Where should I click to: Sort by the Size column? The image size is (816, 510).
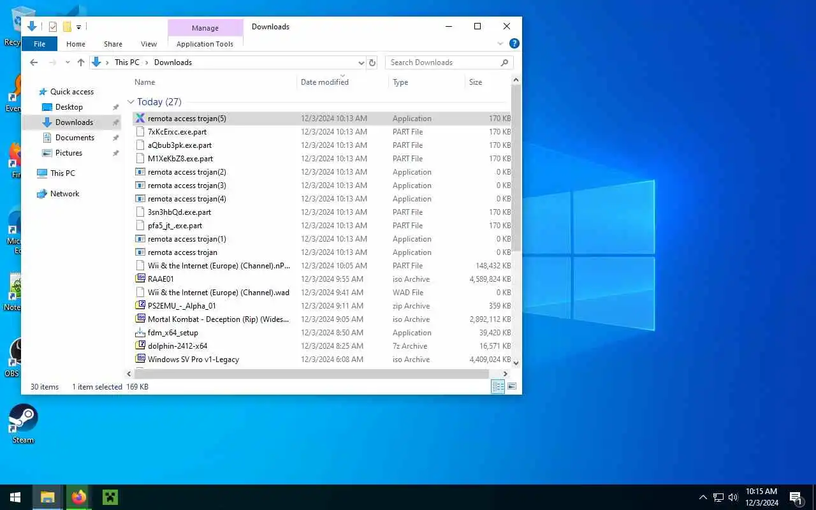pyautogui.click(x=488, y=82)
